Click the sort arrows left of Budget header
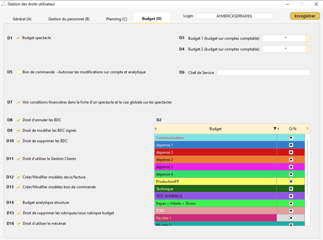Viewport: 323px width, 240px height. [x=156, y=129]
